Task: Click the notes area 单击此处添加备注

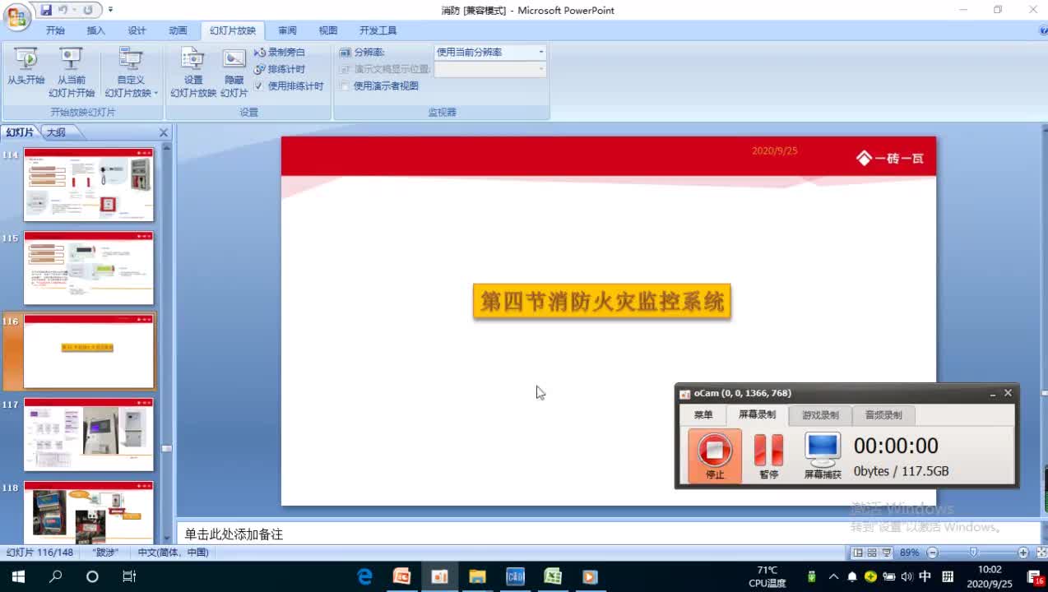Action: tap(234, 534)
